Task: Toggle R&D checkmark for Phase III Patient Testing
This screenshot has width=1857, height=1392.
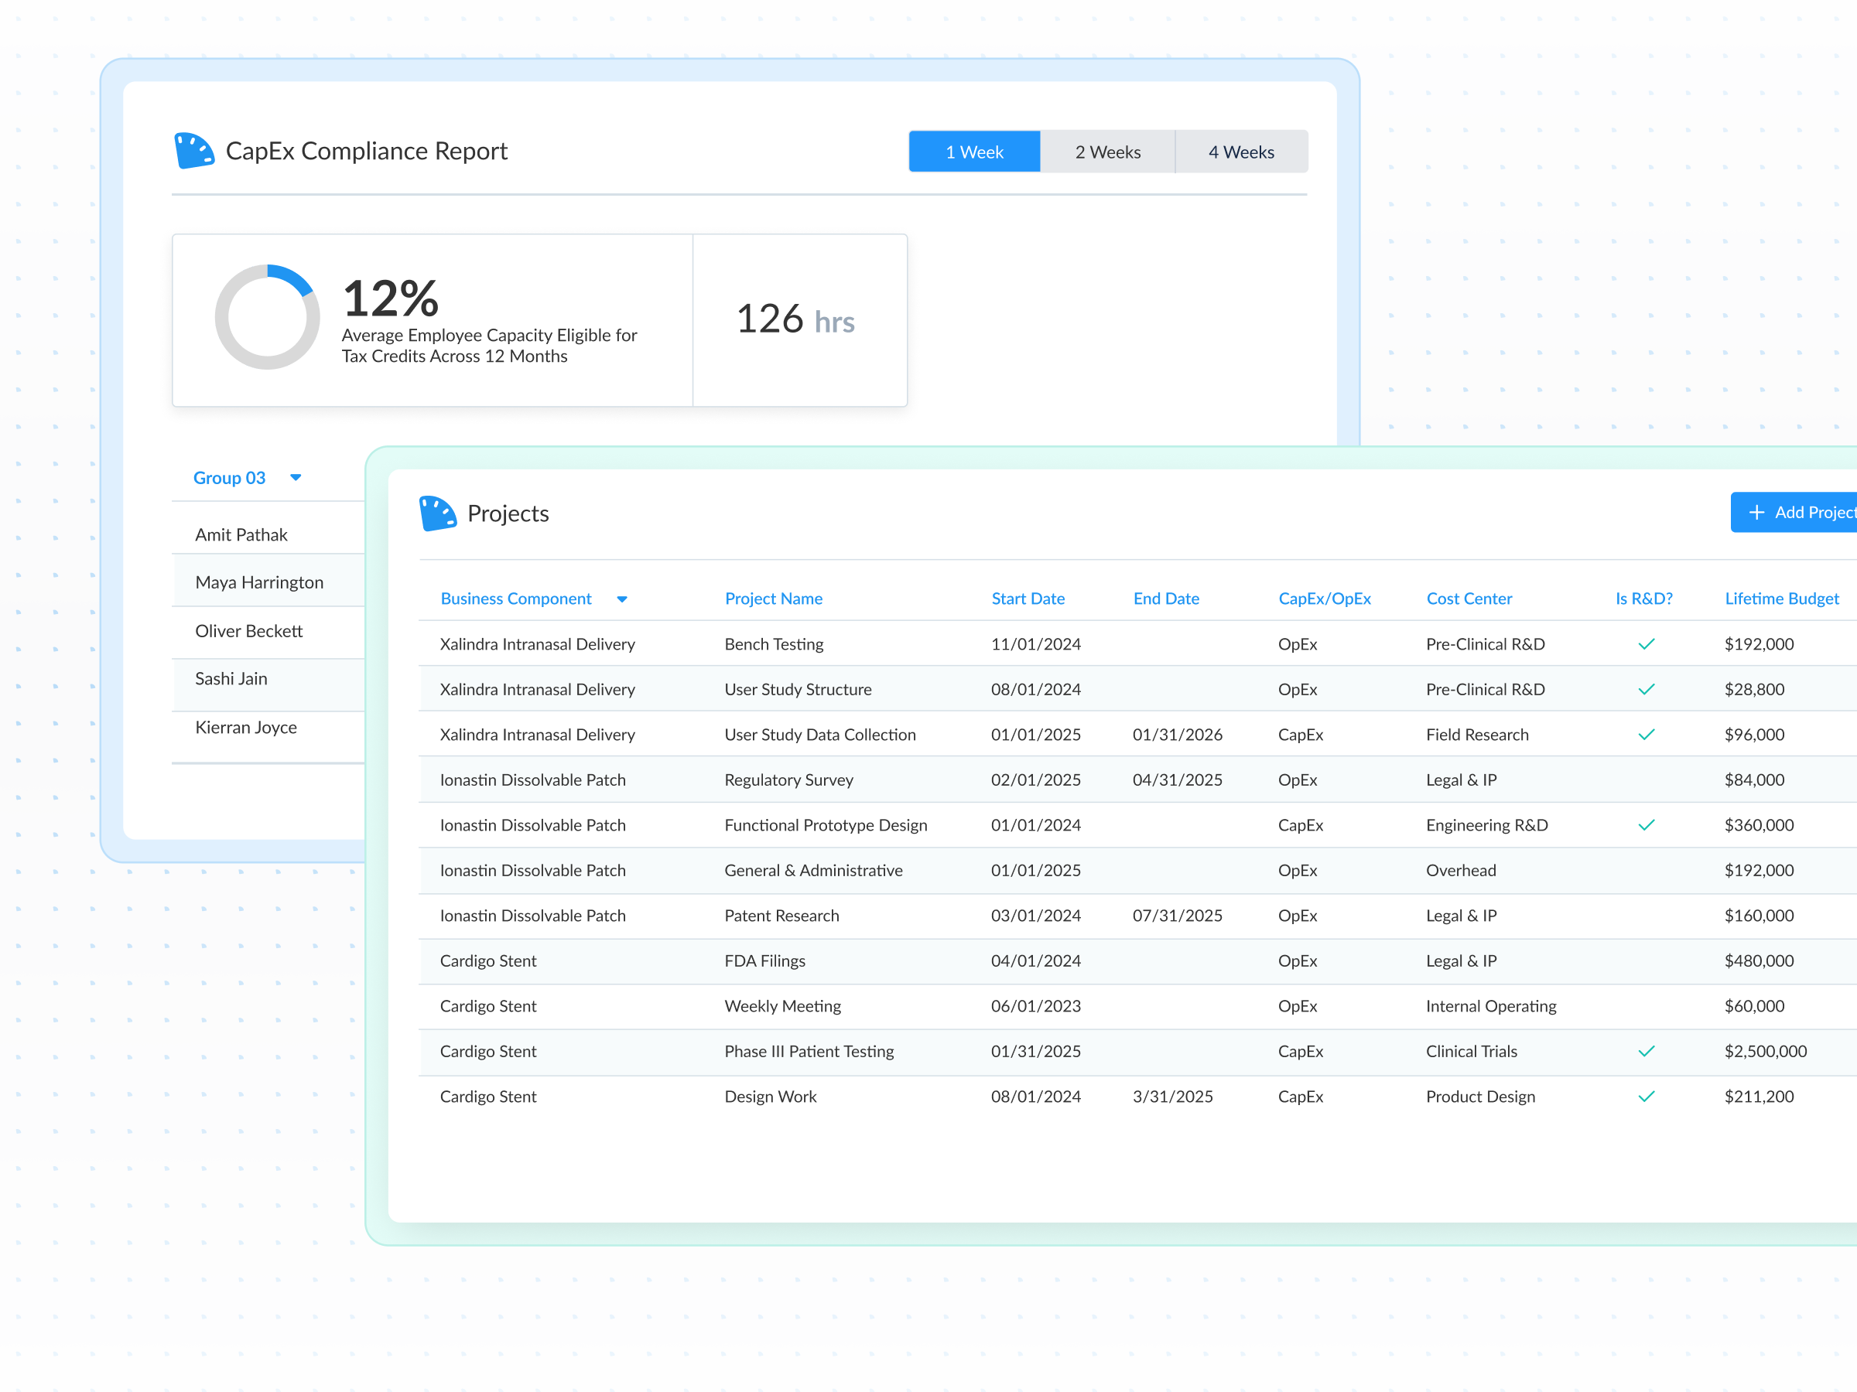Action: pos(1646,1051)
